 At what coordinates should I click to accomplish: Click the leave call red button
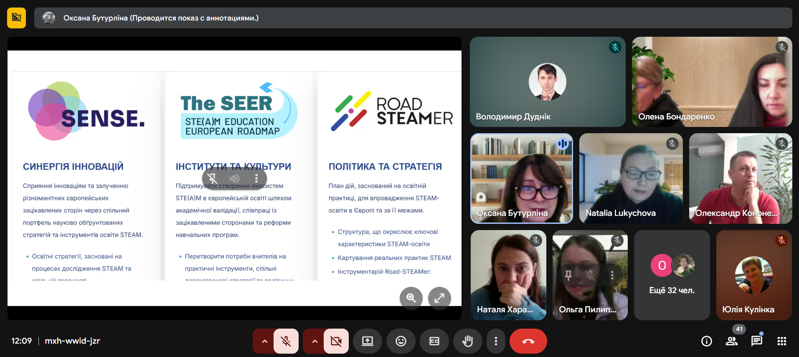[x=528, y=341]
